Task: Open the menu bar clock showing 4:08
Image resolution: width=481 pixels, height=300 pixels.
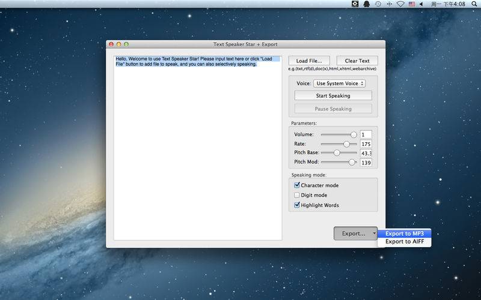Action: [448, 4]
